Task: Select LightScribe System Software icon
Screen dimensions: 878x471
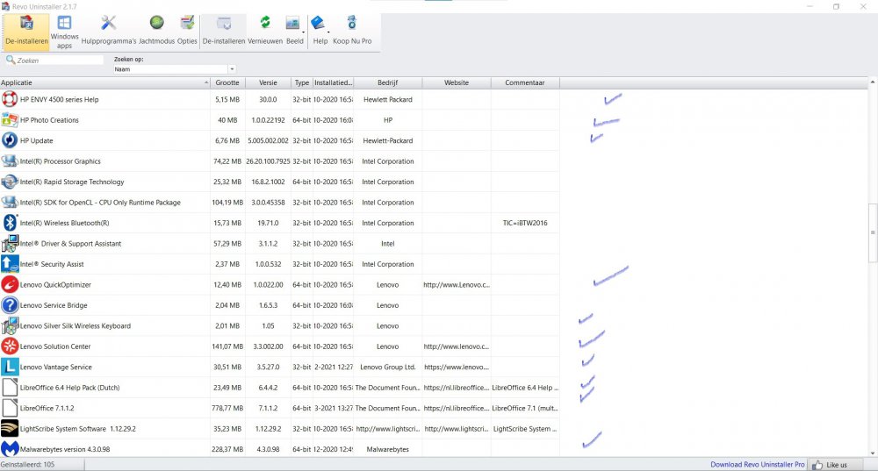Action: coord(10,429)
